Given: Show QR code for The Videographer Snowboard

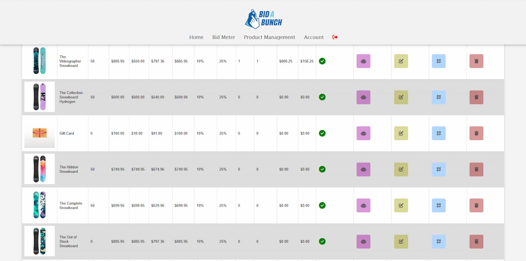Looking at the screenshot, I should (438, 61).
